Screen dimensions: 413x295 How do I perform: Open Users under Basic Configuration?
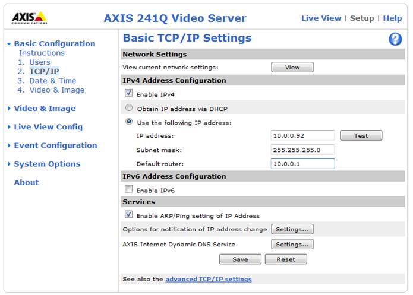39,62
